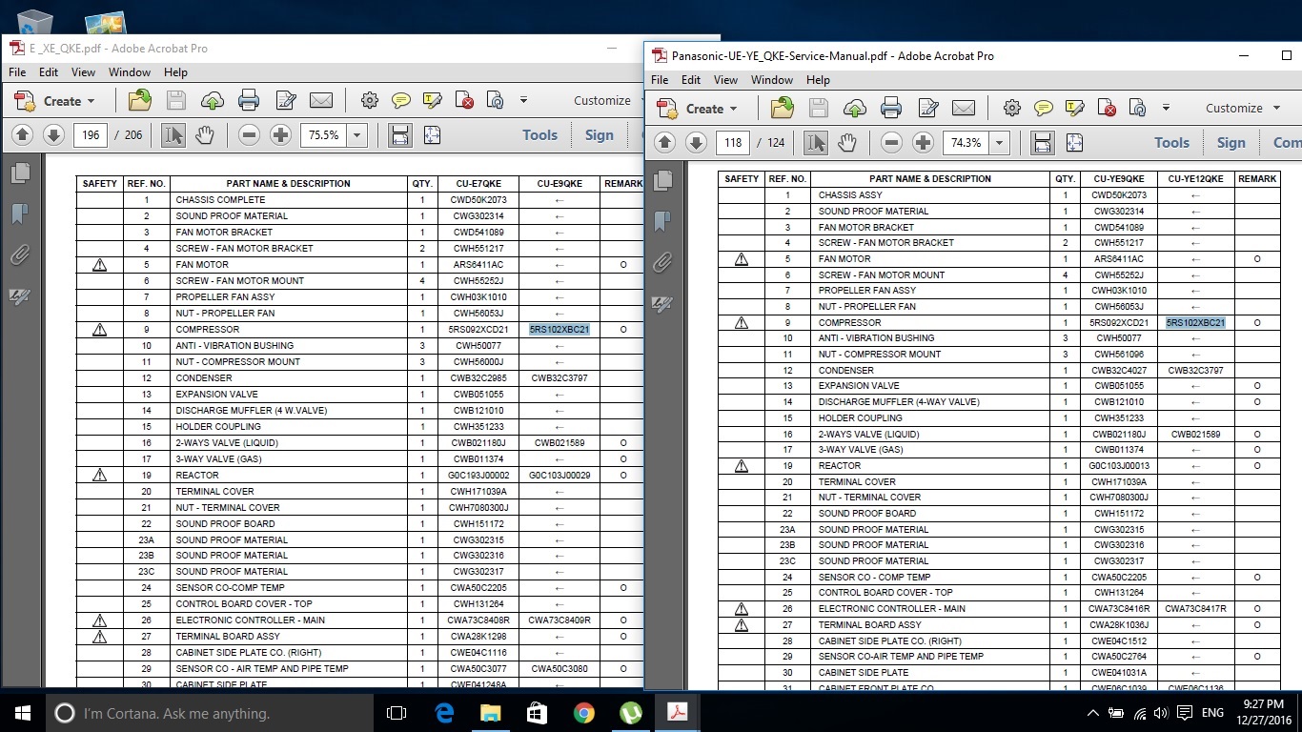Print the Panasonic service manual
The image size is (1302, 732).
coord(891,108)
